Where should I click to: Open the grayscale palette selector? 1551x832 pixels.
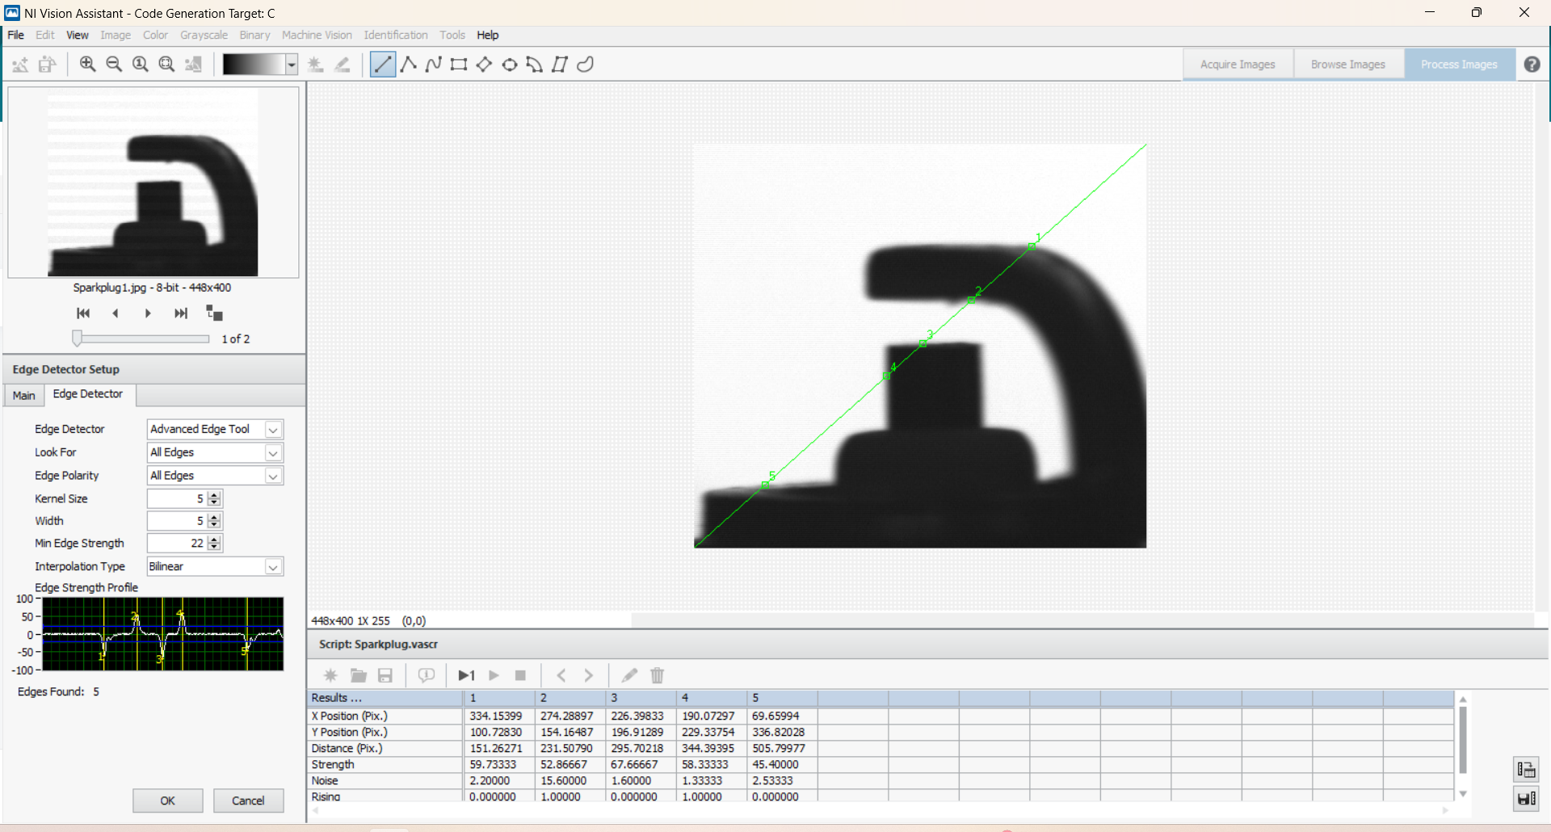[x=292, y=64]
